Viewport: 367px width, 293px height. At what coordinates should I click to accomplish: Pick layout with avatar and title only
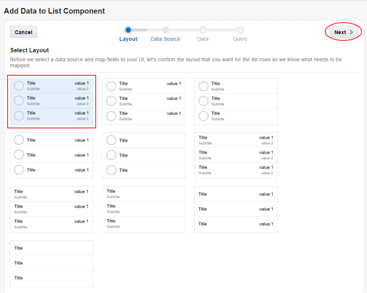144,156
